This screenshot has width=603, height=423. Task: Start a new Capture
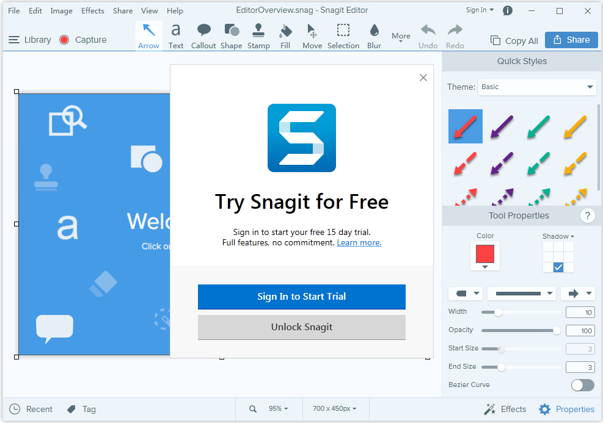pyautogui.click(x=83, y=40)
